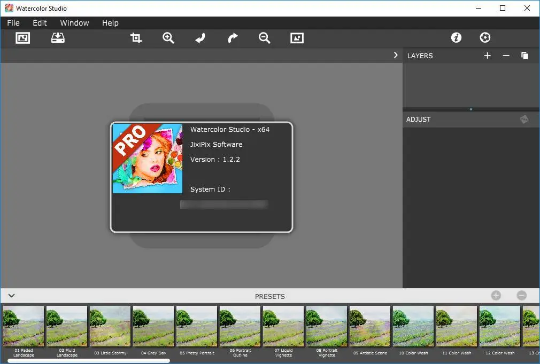Minimize the Watercolor Studio window
This screenshot has width=540, height=364.
479,8
